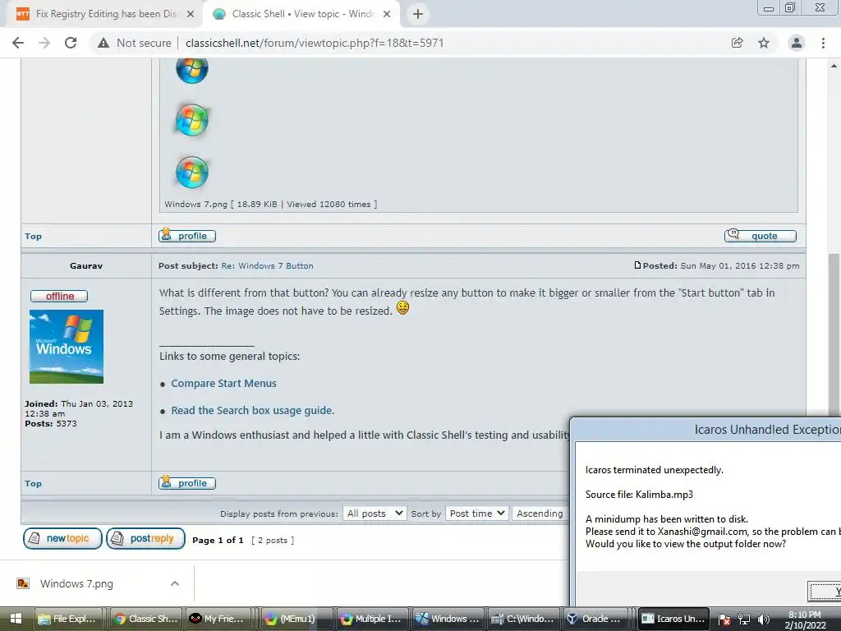Expand the Windows 7.png download options chevron
The height and width of the screenshot is (631, 841).
(x=175, y=583)
